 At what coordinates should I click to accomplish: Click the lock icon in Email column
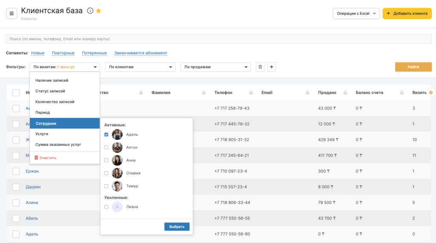coord(307,93)
